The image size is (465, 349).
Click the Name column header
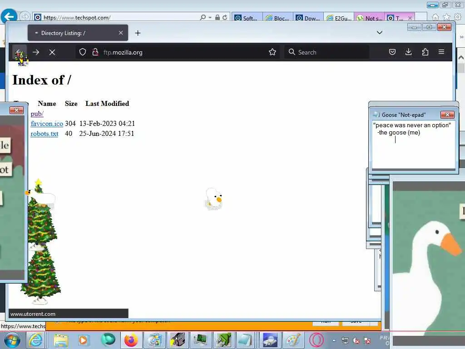tap(47, 104)
